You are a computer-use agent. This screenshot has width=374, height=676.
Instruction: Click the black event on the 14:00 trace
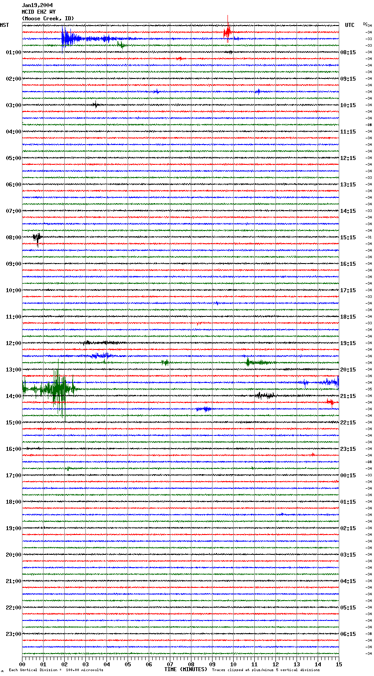pyautogui.click(x=265, y=395)
